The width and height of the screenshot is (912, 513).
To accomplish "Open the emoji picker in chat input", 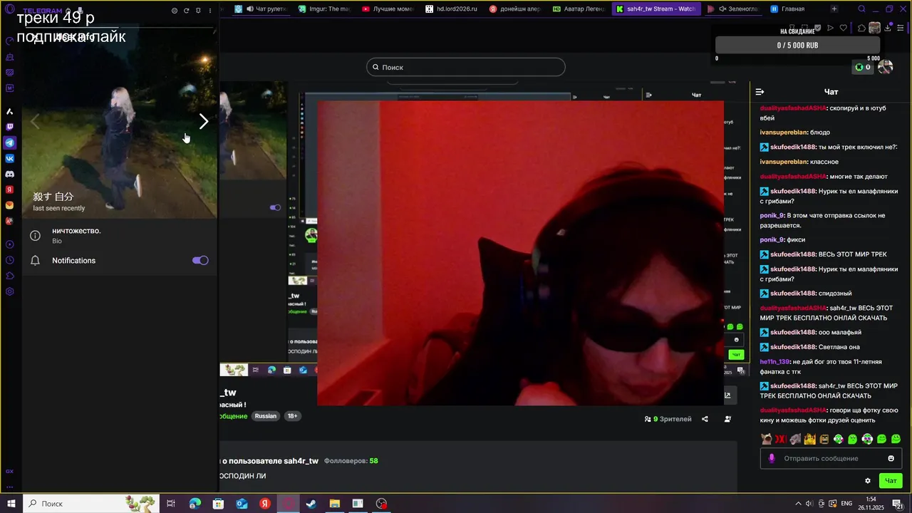I will coord(891,458).
